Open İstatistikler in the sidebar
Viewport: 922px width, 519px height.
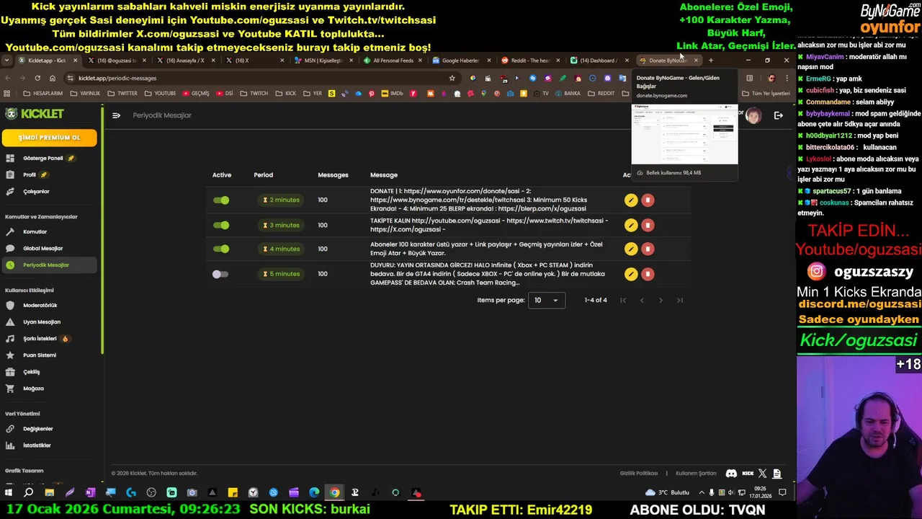[48, 445]
